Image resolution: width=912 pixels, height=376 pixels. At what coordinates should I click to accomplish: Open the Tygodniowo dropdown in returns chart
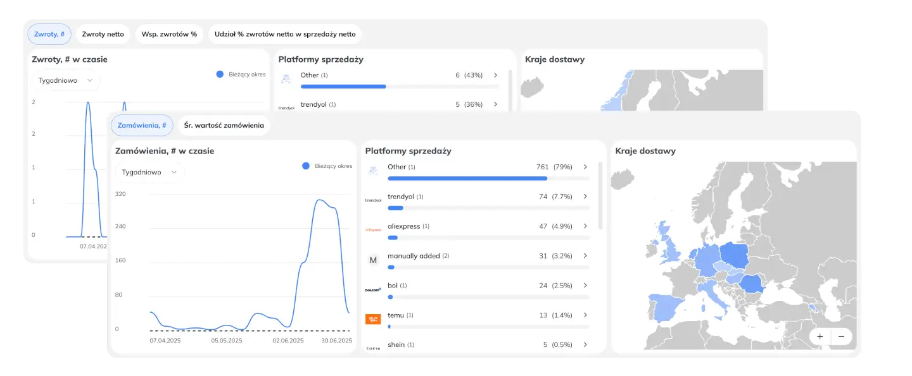tap(66, 81)
